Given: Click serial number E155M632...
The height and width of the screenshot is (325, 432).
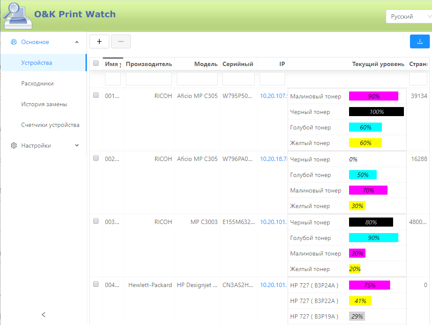Looking at the screenshot, I should click(x=238, y=222).
